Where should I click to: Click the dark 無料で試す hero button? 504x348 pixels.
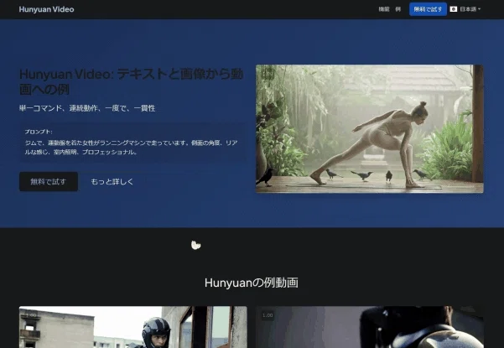[x=49, y=182]
